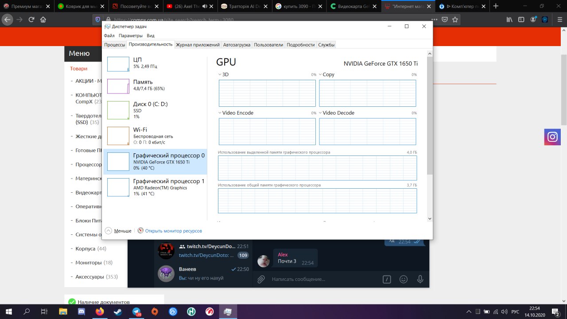The height and width of the screenshot is (319, 567).
Task: Reload the page in Firefox
Action: coord(31,19)
